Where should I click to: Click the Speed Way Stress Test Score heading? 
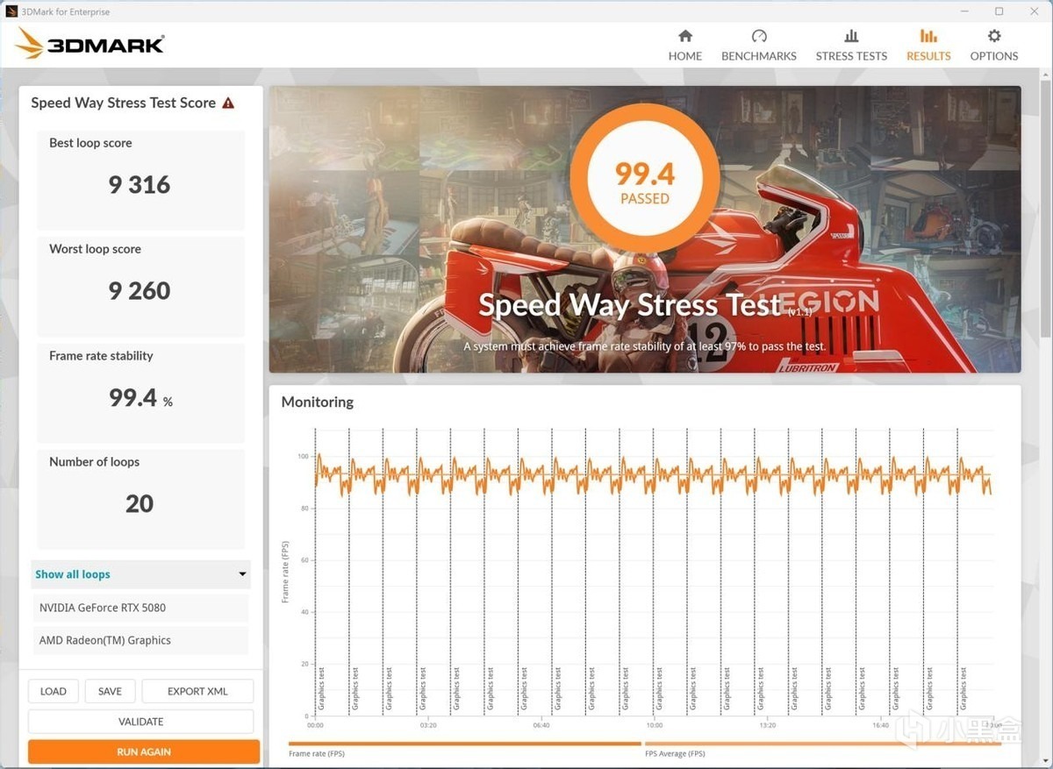[123, 103]
